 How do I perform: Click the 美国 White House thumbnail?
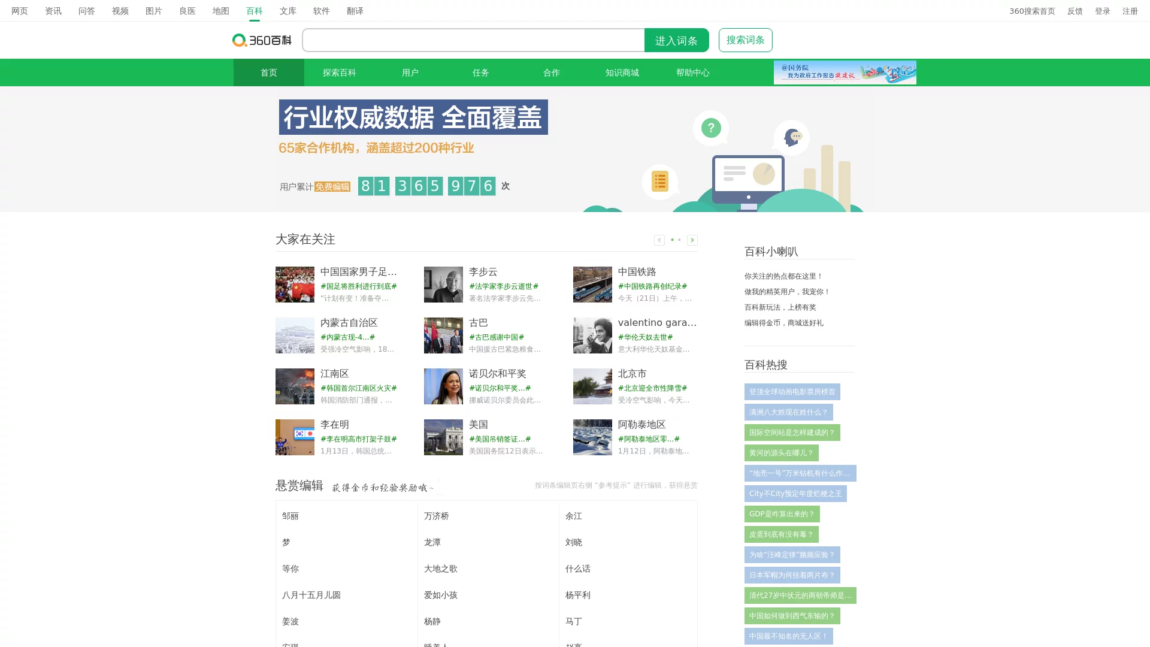(x=443, y=437)
